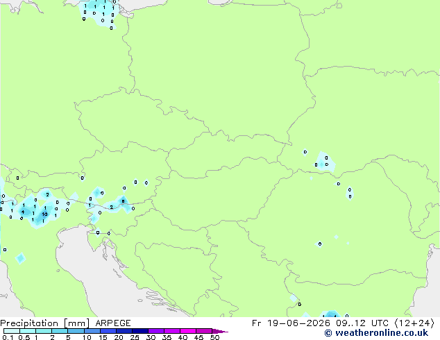Click the 'Fr 19-06-2026' date text
Image resolution: width=440 pixels, height=340 pixels.
(x=291, y=323)
